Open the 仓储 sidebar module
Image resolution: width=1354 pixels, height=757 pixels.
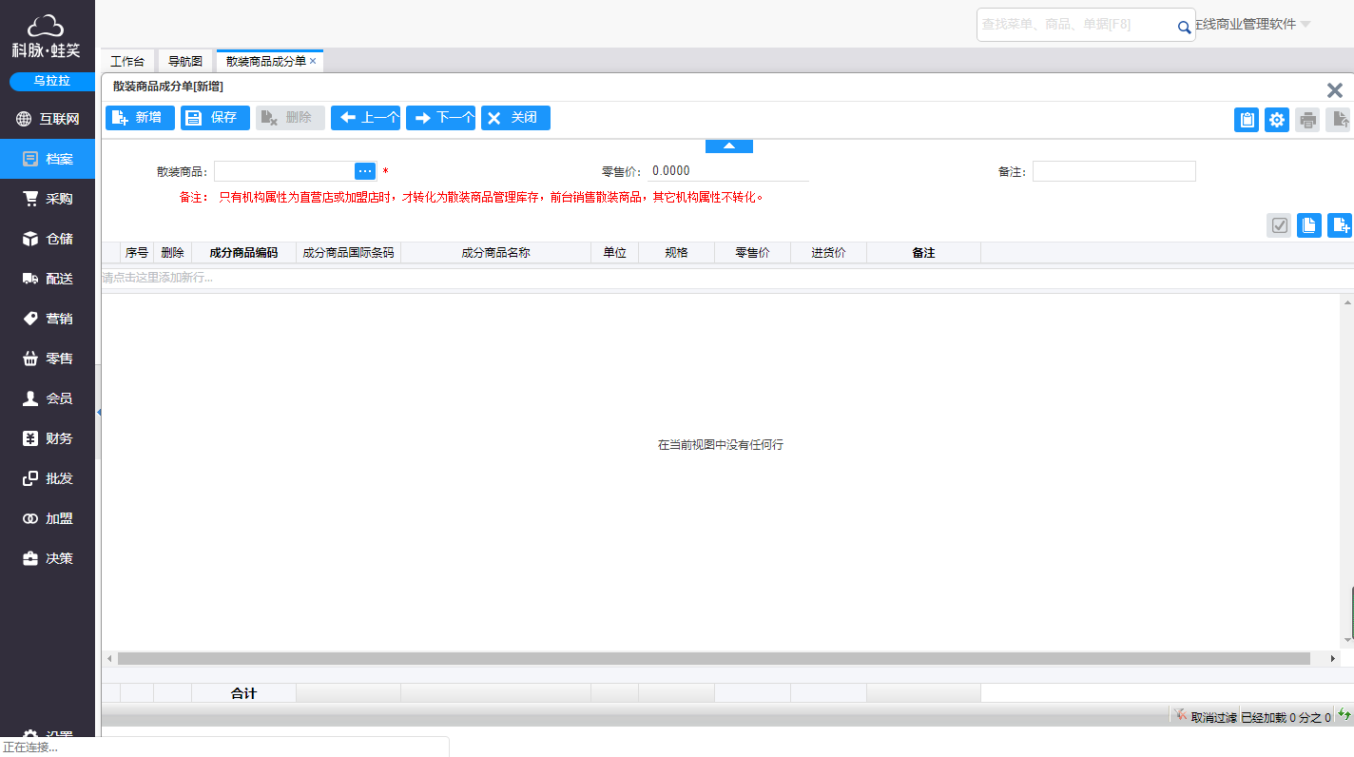tap(48, 239)
